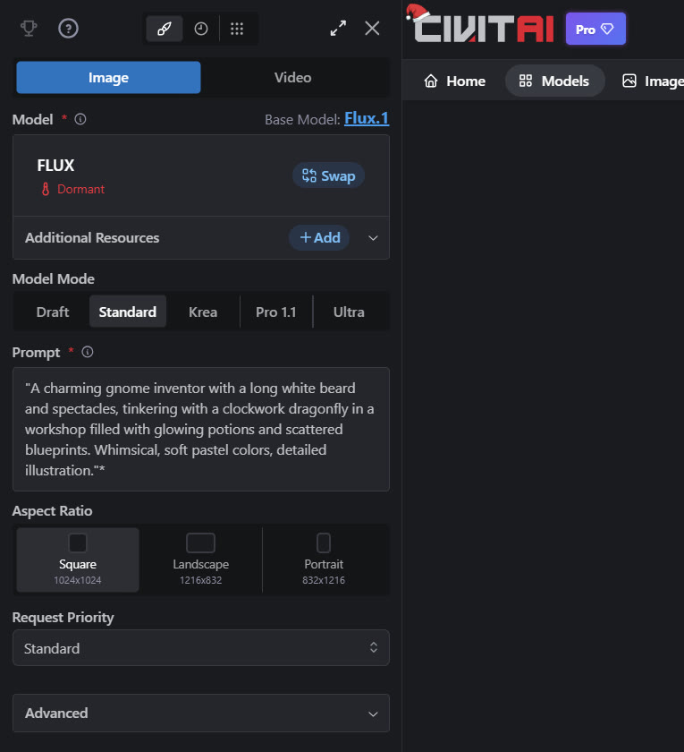Viewport: 684px width, 752px height.
Task: Click the Pro membership badge
Action: tap(595, 30)
